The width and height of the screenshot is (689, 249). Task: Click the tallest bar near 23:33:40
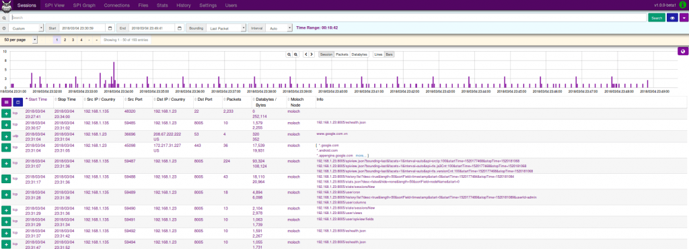[x=114, y=74]
